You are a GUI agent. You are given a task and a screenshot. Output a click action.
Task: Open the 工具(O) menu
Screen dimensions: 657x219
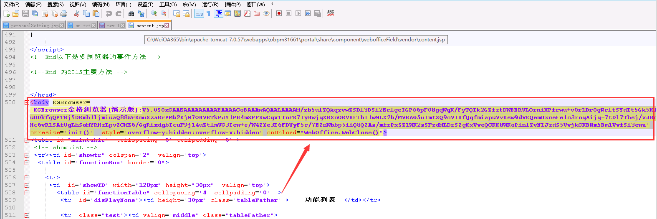coord(168,4)
